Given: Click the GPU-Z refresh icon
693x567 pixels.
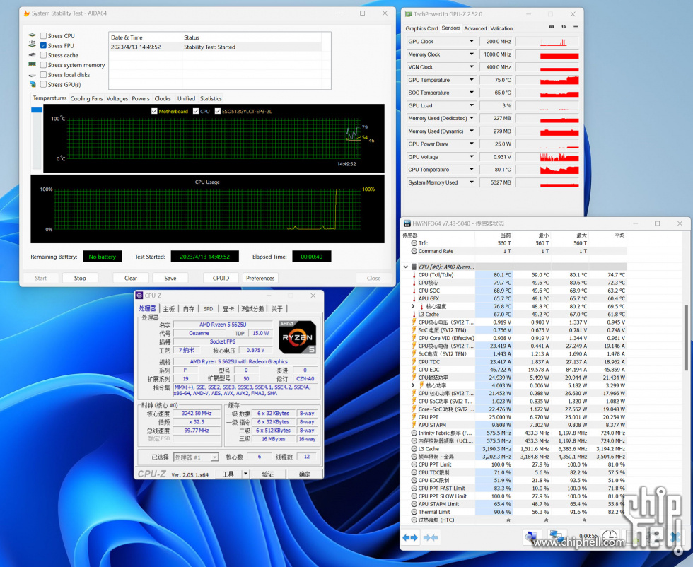Looking at the screenshot, I should [x=564, y=27].
